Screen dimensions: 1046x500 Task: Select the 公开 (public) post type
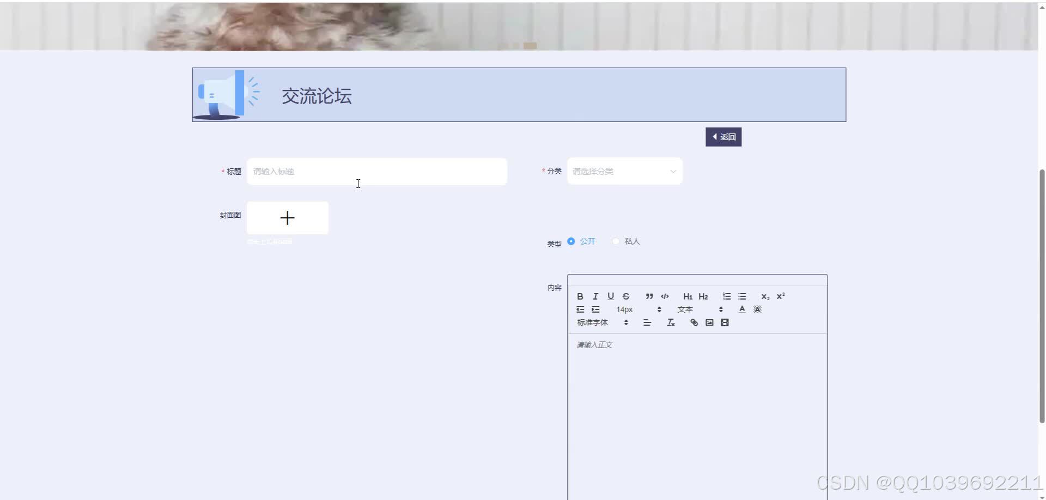tap(571, 241)
